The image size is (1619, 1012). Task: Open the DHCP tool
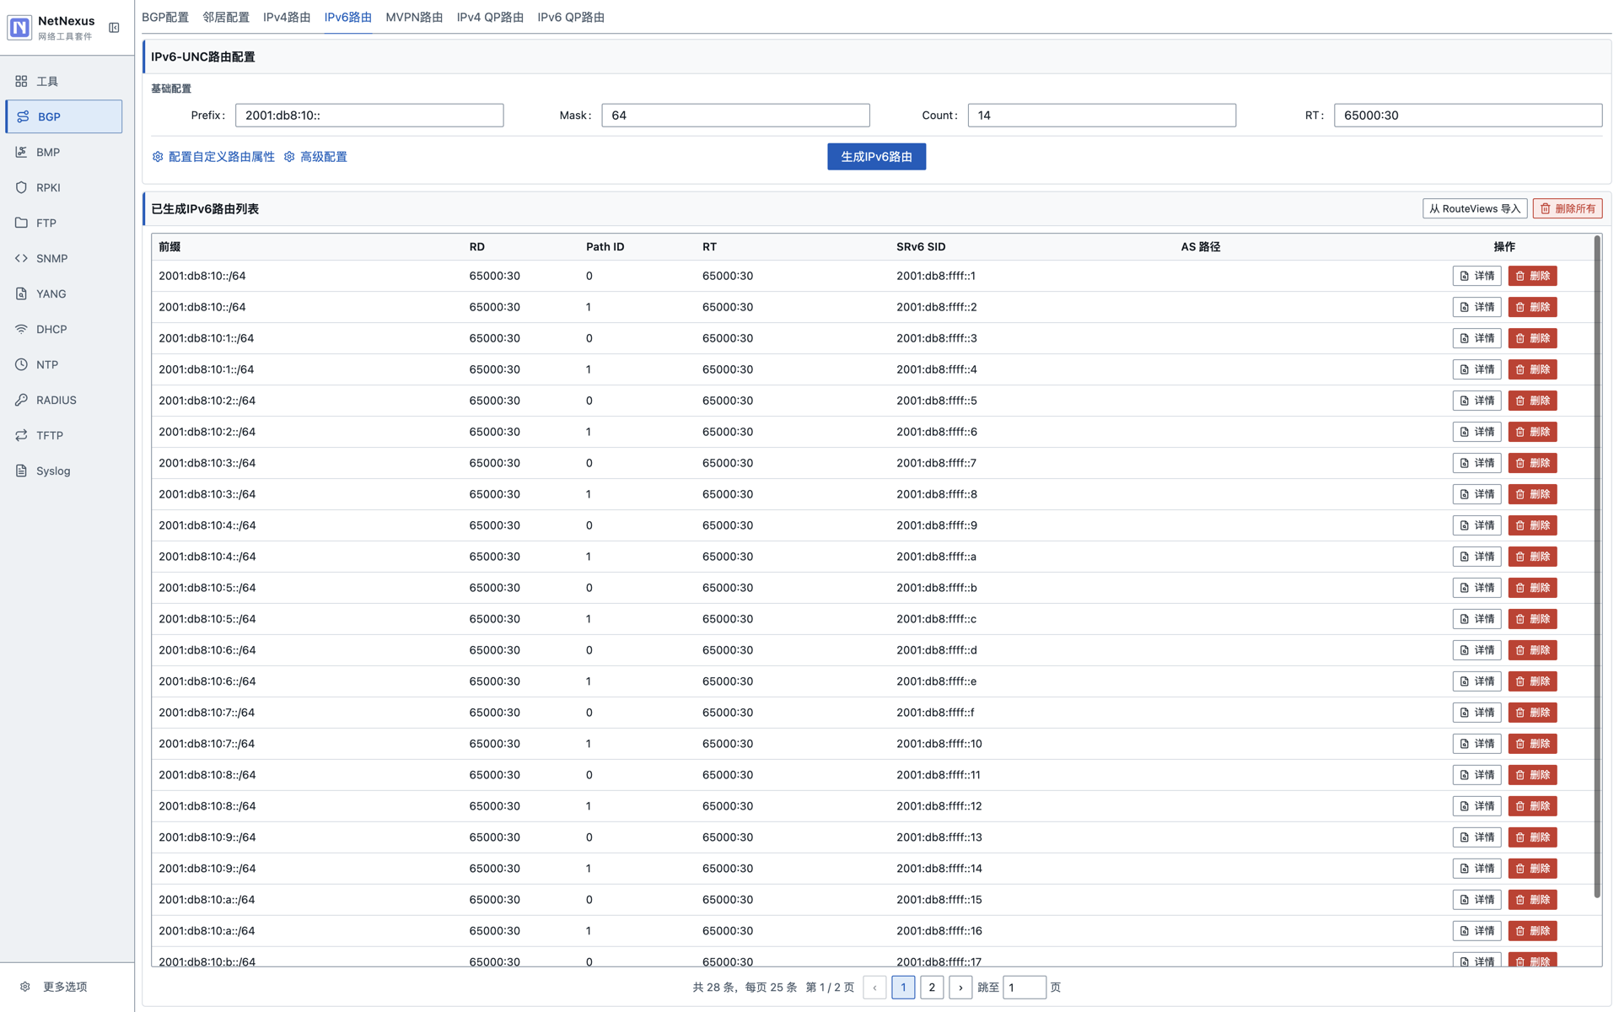click(x=63, y=329)
